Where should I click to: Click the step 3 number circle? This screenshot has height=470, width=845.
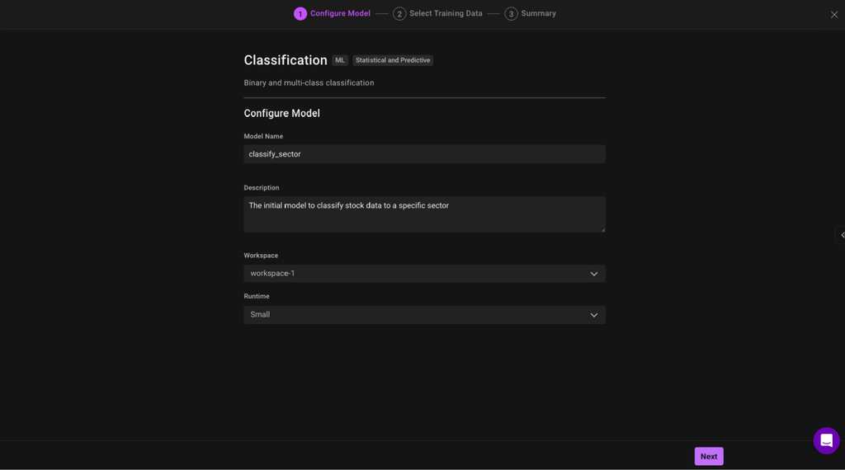[x=512, y=14]
